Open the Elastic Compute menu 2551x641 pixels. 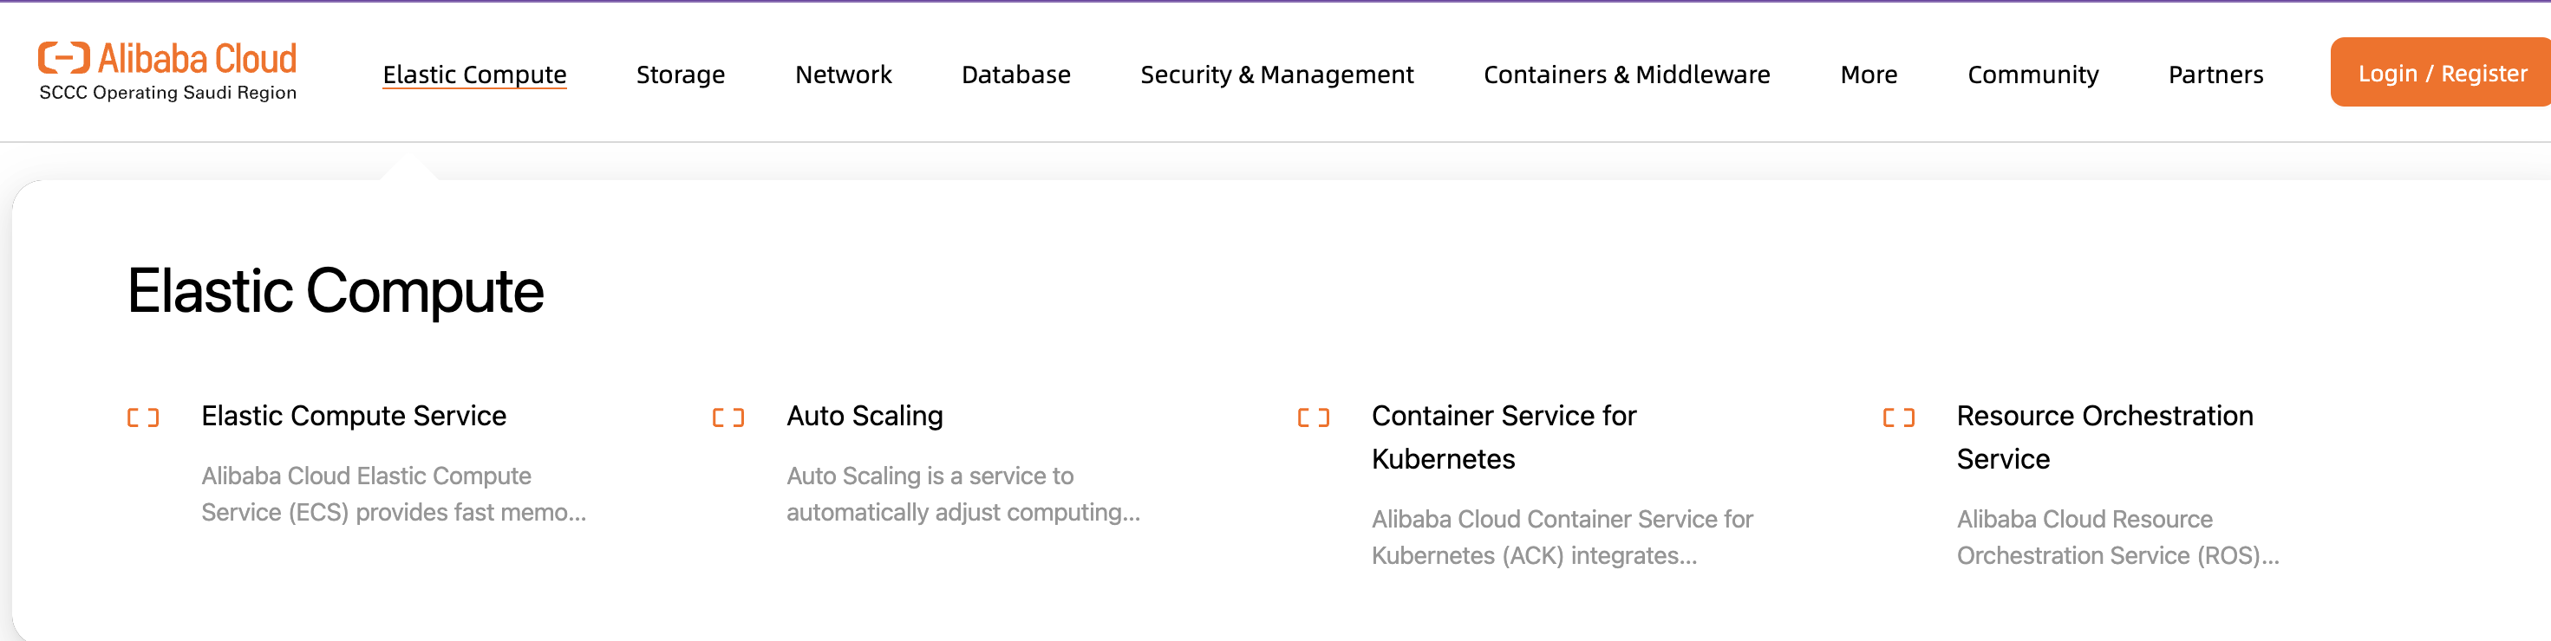[474, 74]
